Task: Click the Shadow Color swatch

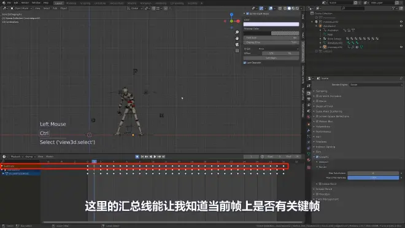Action: coord(271,33)
